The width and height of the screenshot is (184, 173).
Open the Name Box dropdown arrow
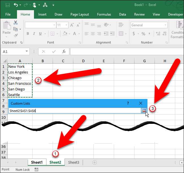(x=27, y=51)
